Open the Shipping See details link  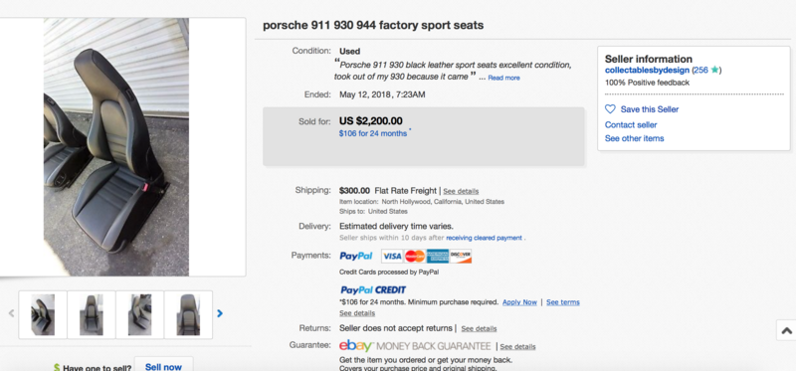tap(461, 191)
